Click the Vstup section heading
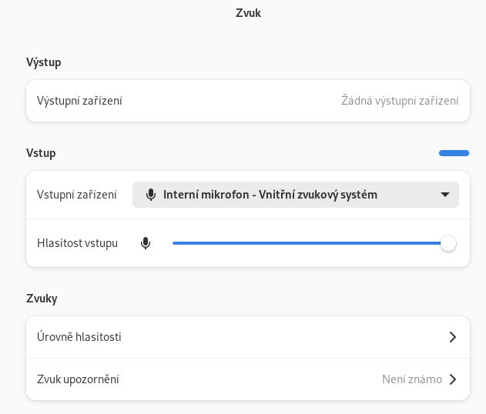The width and height of the screenshot is (486, 414). click(41, 153)
